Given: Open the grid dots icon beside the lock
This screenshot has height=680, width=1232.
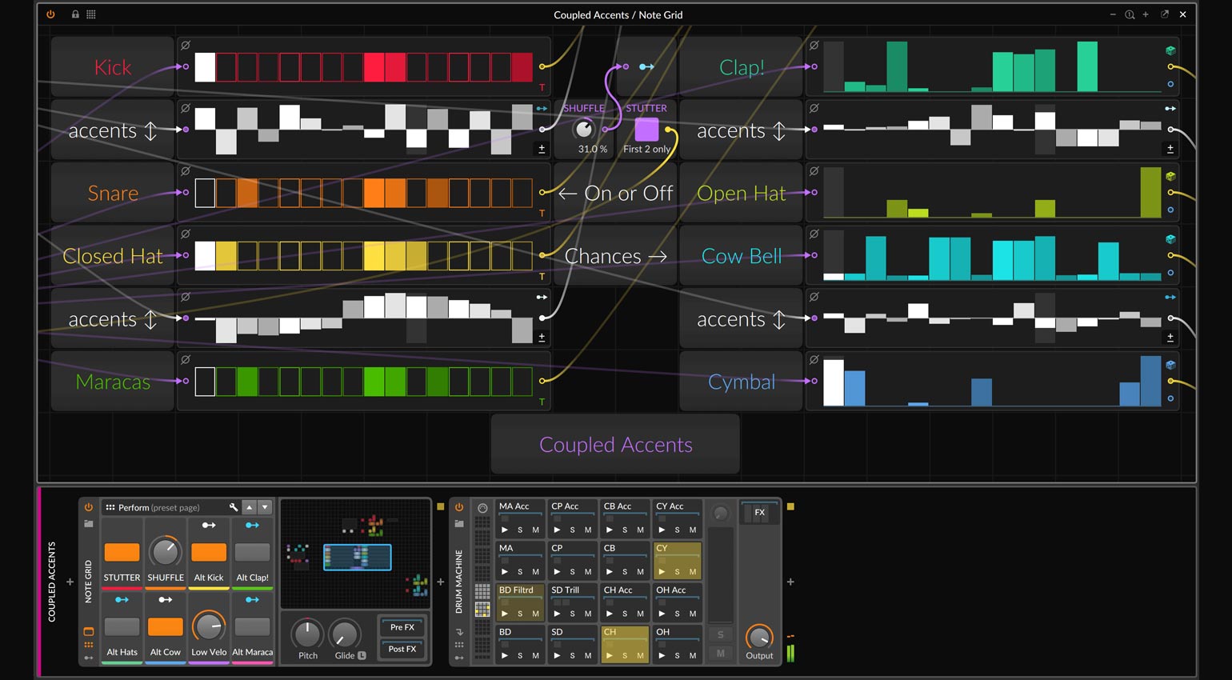Looking at the screenshot, I should coord(91,14).
